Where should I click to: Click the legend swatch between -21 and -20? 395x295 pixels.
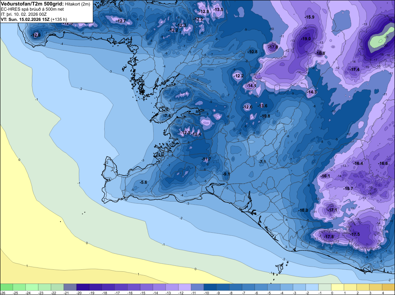click(x=70, y=287)
